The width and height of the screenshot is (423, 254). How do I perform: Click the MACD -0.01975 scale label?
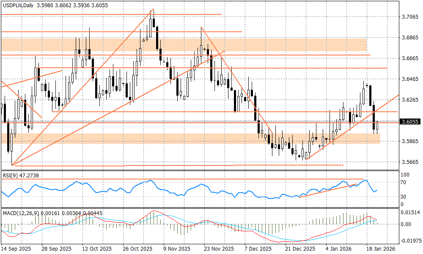[409, 240]
